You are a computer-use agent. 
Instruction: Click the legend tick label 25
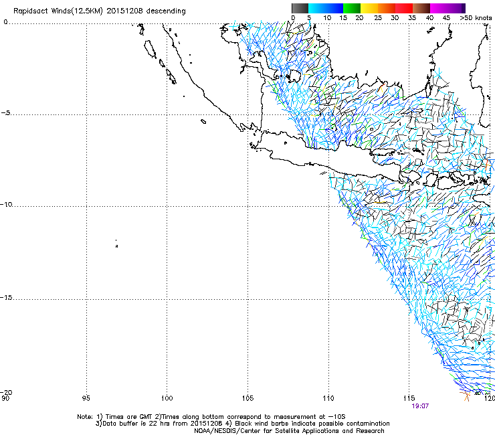pyautogui.click(x=378, y=18)
